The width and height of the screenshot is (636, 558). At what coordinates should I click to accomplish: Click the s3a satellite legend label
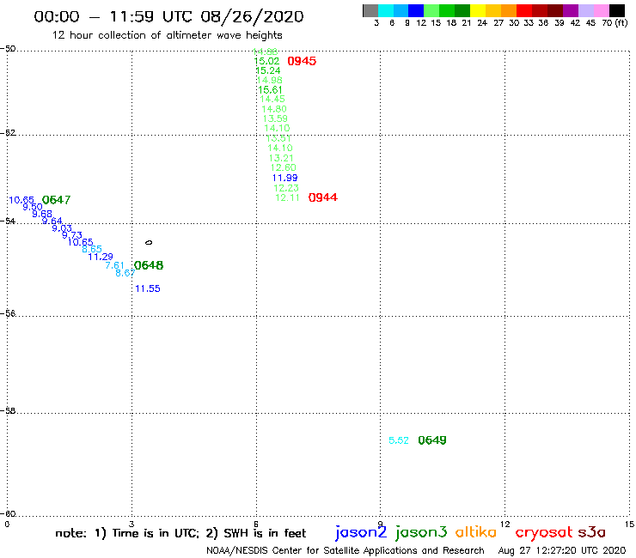pyautogui.click(x=592, y=532)
